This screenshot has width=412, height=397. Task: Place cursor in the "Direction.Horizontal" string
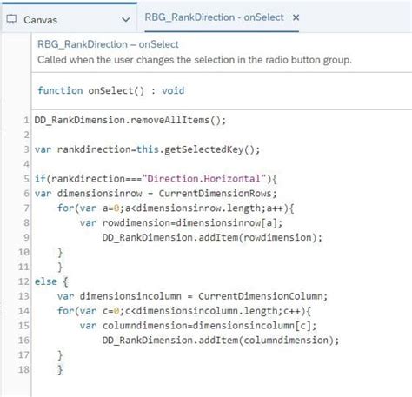point(204,179)
